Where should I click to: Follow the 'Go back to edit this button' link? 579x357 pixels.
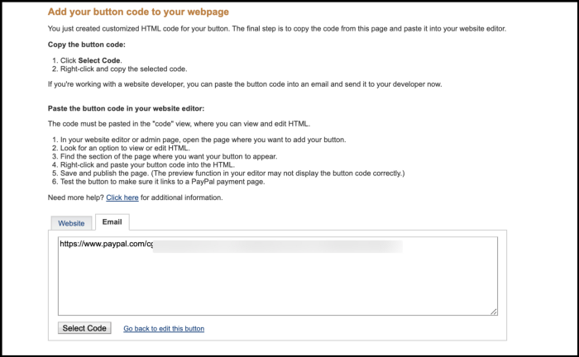pos(164,329)
